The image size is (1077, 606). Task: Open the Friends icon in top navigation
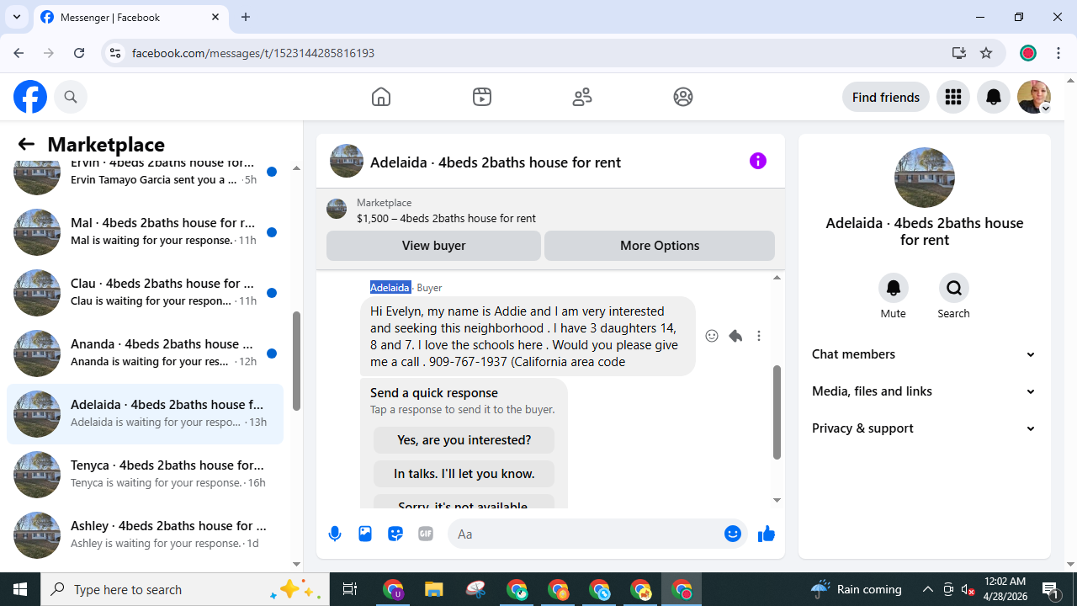582,97
